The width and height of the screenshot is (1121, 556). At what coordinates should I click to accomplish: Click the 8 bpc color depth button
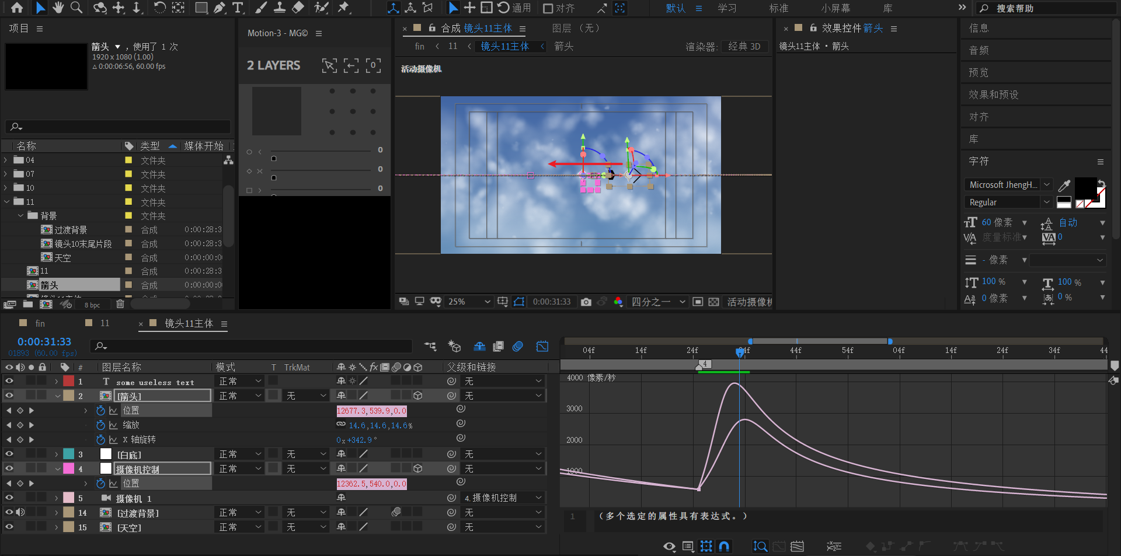[x=92, y=305]
